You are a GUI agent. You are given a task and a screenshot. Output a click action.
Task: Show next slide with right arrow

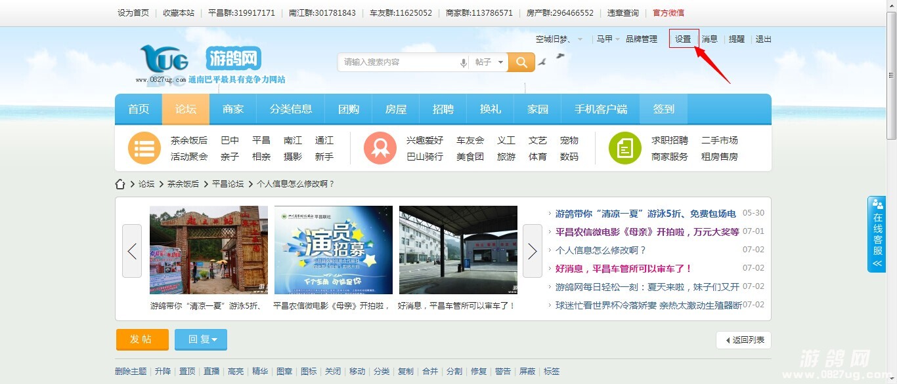[x=532, y=251]
